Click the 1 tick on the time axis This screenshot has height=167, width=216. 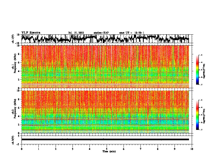point(38,149)
